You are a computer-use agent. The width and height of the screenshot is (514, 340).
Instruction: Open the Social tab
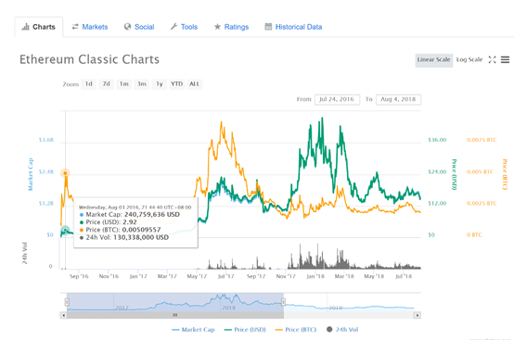(139, 27)
